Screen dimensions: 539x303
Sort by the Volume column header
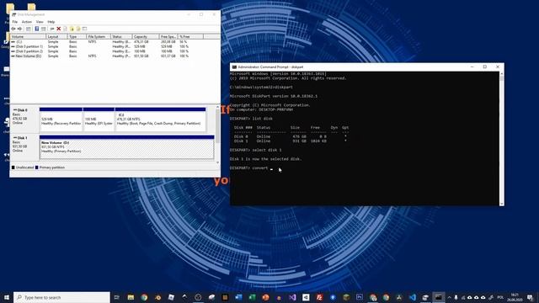28,36
